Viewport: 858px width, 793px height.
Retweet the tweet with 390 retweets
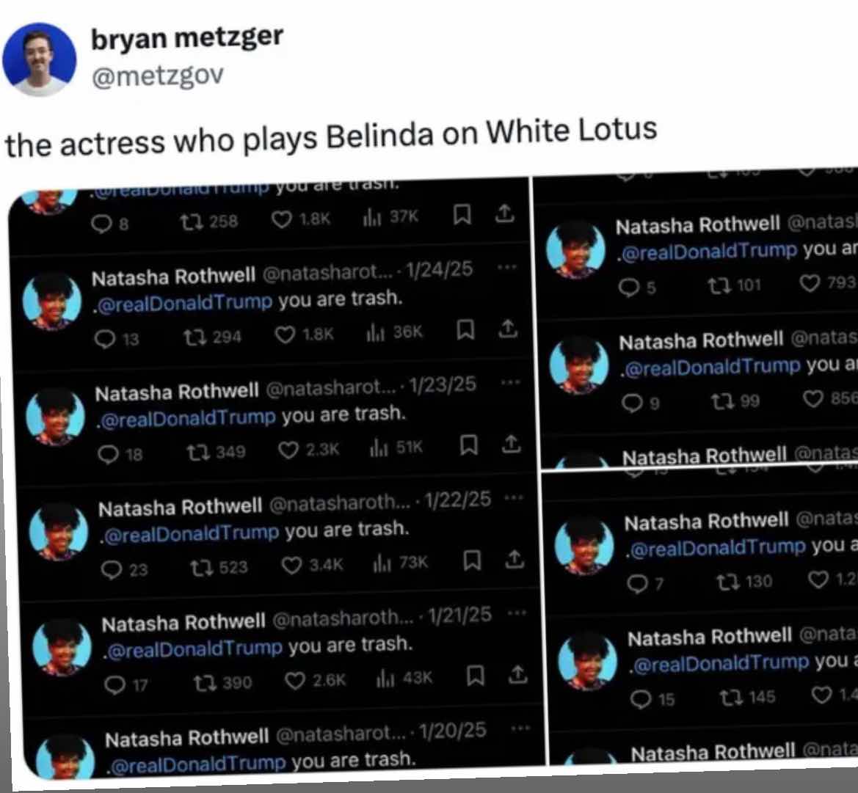[x=222, y=682]
